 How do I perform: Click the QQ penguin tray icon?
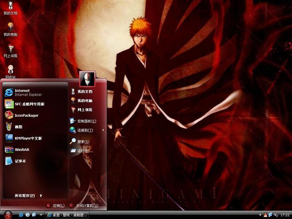click(x=266, y=215)
